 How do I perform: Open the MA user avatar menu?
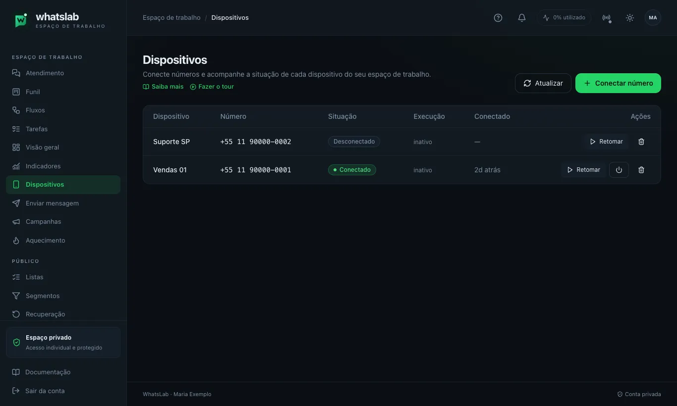[x=653, y=18]
